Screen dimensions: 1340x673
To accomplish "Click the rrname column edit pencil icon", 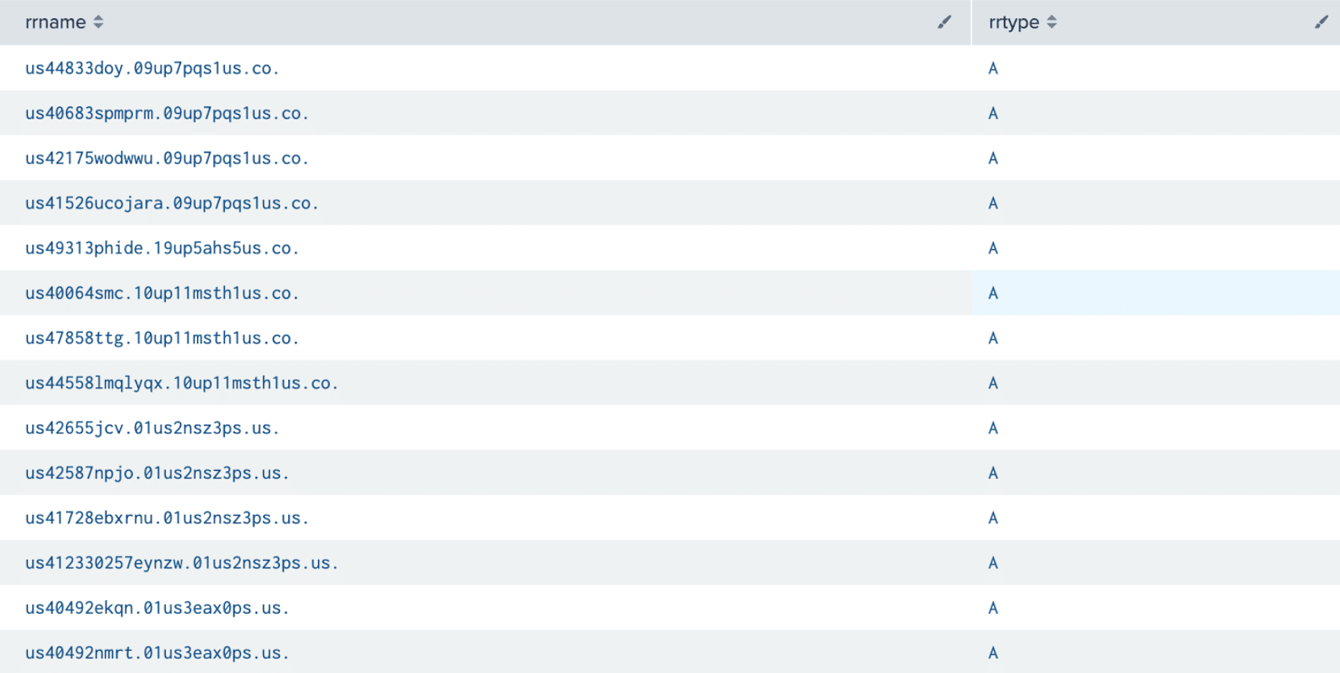I will [x=944, y=22].
